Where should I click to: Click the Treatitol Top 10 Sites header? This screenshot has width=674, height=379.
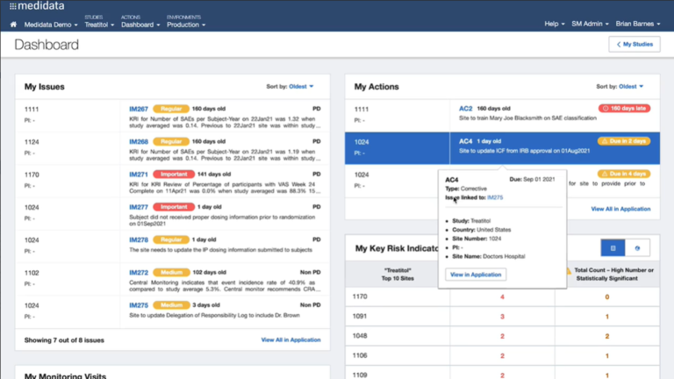398,274
